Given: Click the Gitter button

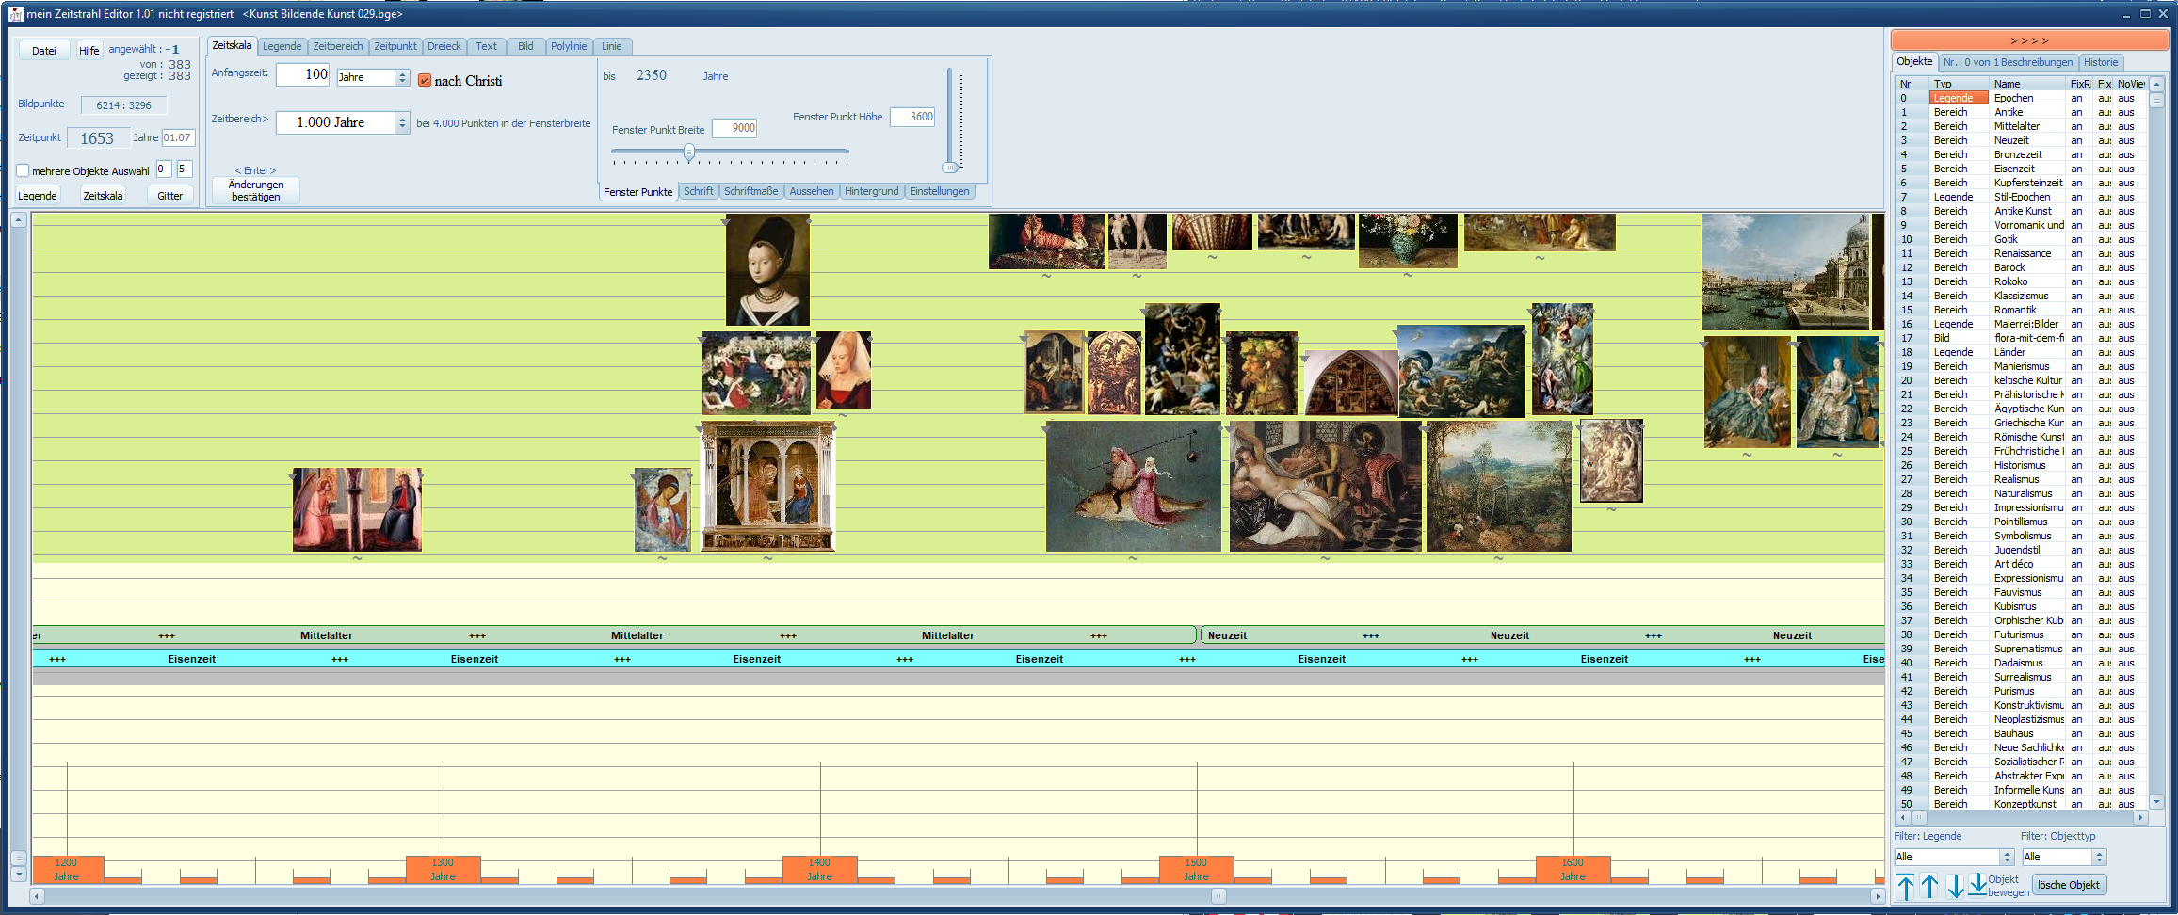Looking at the screenshot, I should (x=170, y=196).
